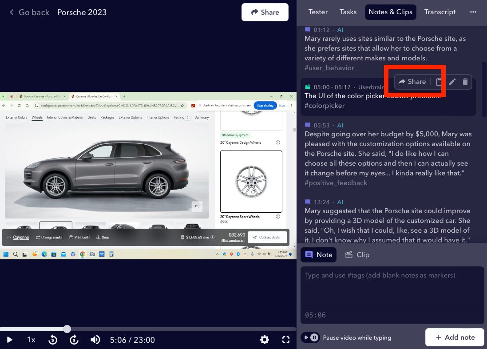Open the Packages section
The height and width of the screenshot is (349, 487).
point(107,118)
